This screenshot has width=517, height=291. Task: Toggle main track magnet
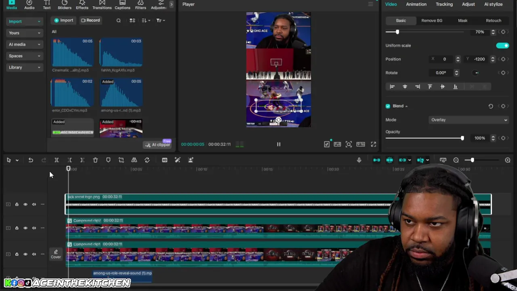pyautogui.click(x=376, y=160)
